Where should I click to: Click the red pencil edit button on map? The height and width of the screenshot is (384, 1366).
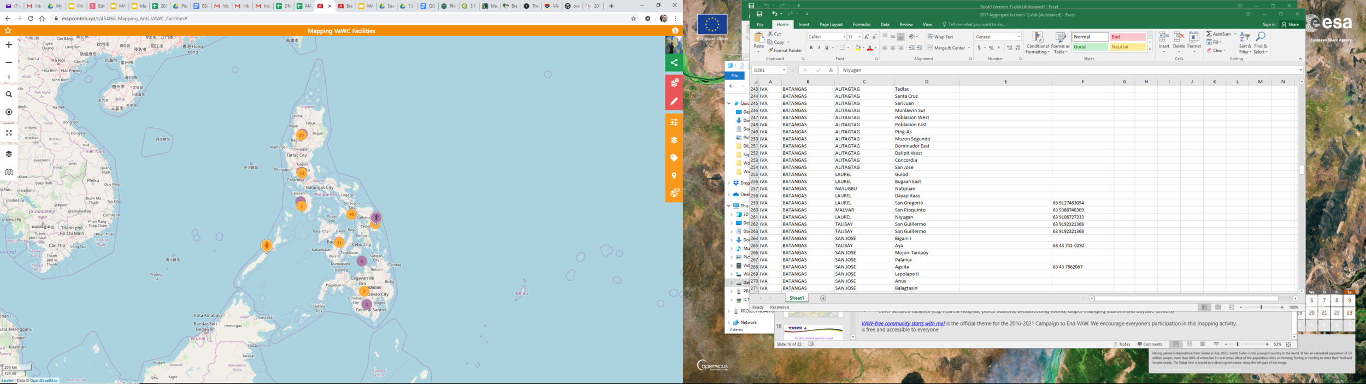[674, 101]
